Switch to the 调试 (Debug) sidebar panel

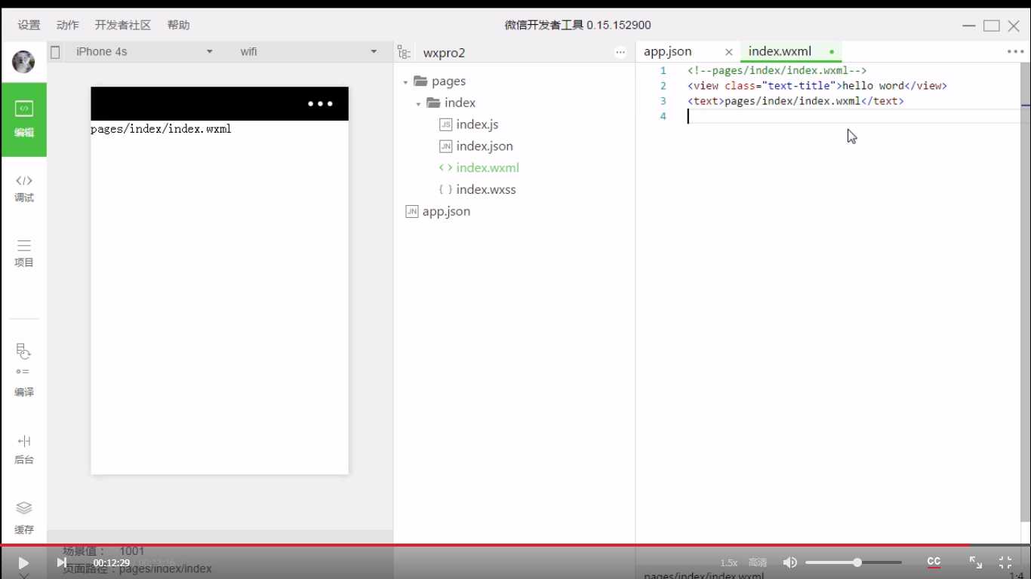23,188
